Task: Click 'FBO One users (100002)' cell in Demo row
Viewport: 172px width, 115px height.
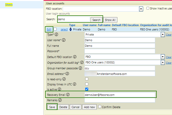Action: (x=155, y=29)
